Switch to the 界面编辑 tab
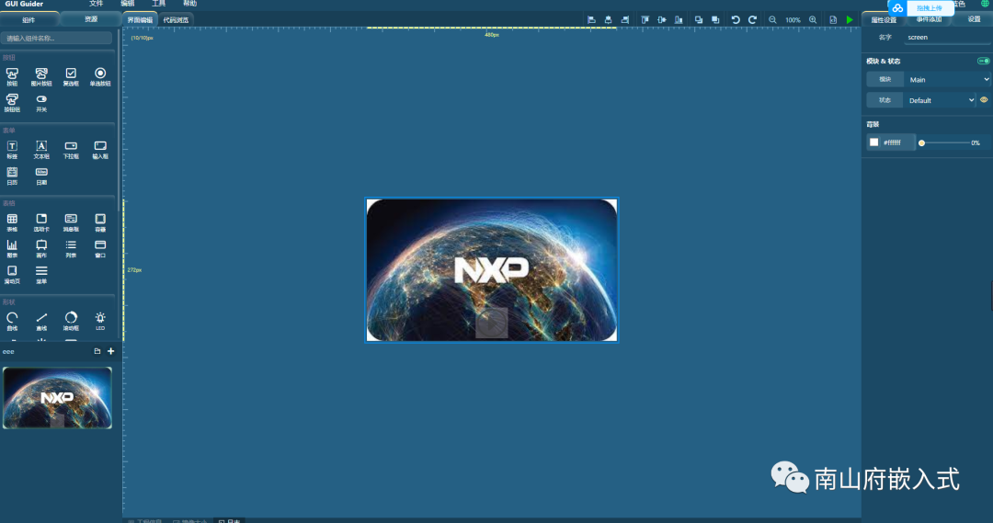This screenshot has height=523, width=993. click(140, 19)
